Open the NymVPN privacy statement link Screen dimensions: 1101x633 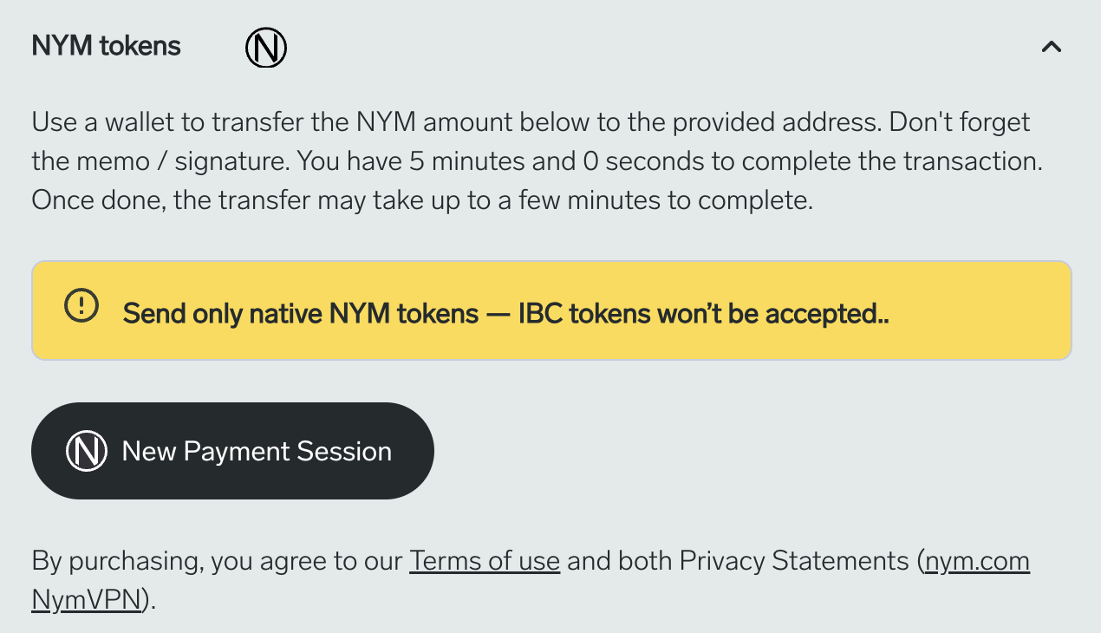point(86,600)
